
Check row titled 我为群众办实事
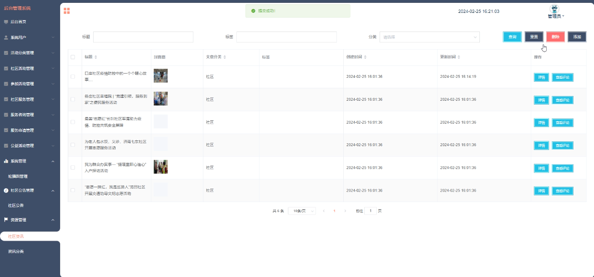click(73, 167)
